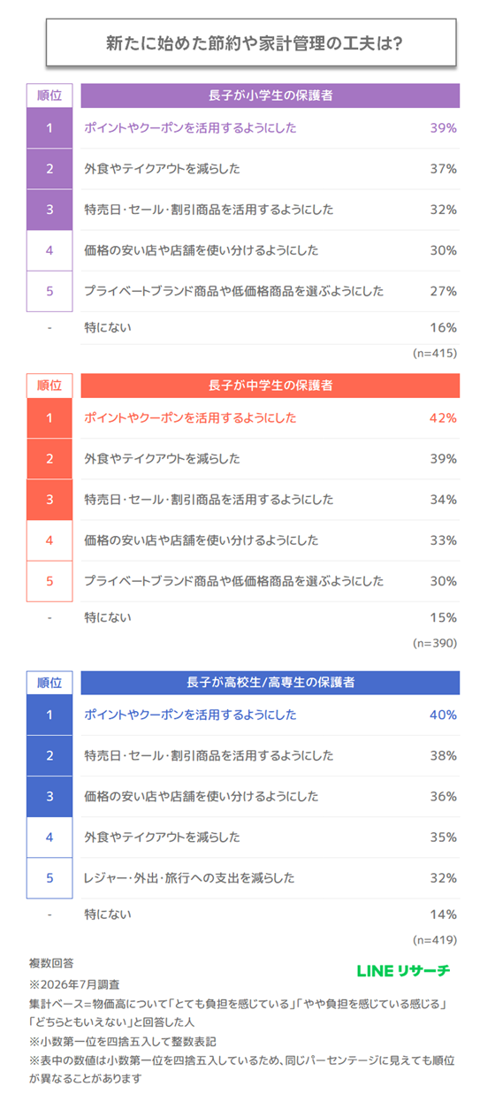Click orange text ポイントやクーポンを活用するようにした
Screen dimensions: 495x1094
point(190,418)
